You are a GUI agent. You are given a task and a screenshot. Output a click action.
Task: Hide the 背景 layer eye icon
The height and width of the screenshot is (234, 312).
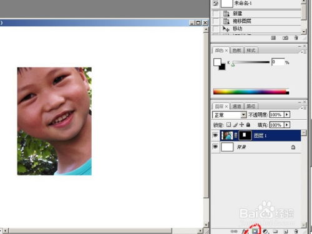tap(215, 147)
